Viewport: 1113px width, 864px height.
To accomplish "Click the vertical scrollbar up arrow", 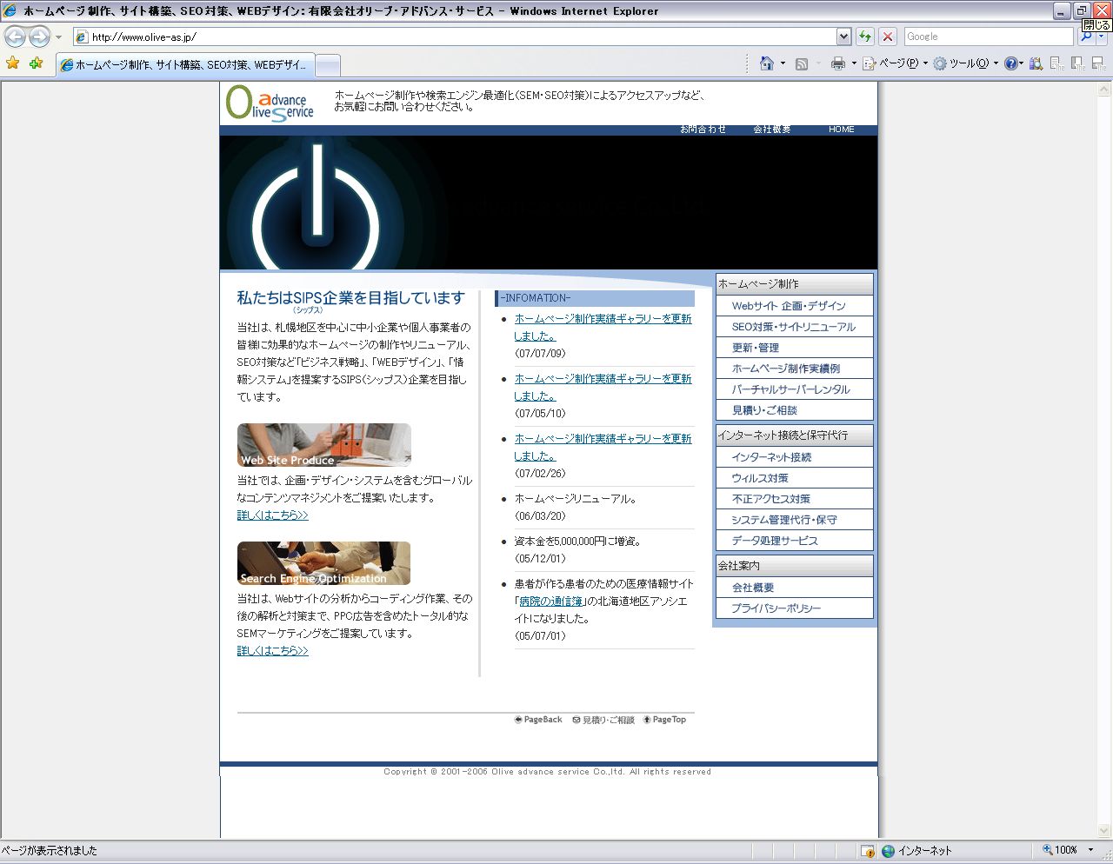I will [x=1105, y=89].
